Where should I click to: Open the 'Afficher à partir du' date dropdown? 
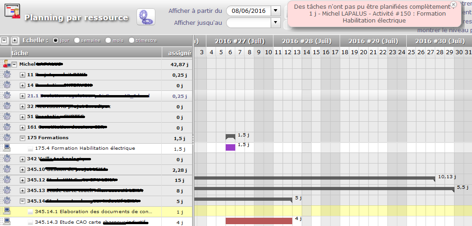(276, 11)
